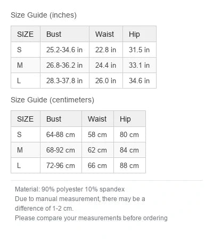Click the Hip header in inches table
Image resolution: width=213 pixels, height=240 pixels.
tap(140, 34)
